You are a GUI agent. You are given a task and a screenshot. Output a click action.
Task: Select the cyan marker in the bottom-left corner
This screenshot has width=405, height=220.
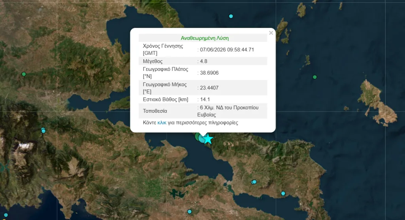pos(6,215)
